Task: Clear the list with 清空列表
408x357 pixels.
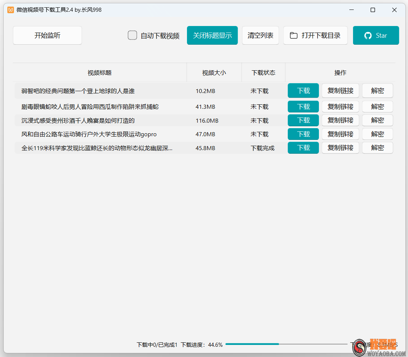Action: click(x=260, y=36)
